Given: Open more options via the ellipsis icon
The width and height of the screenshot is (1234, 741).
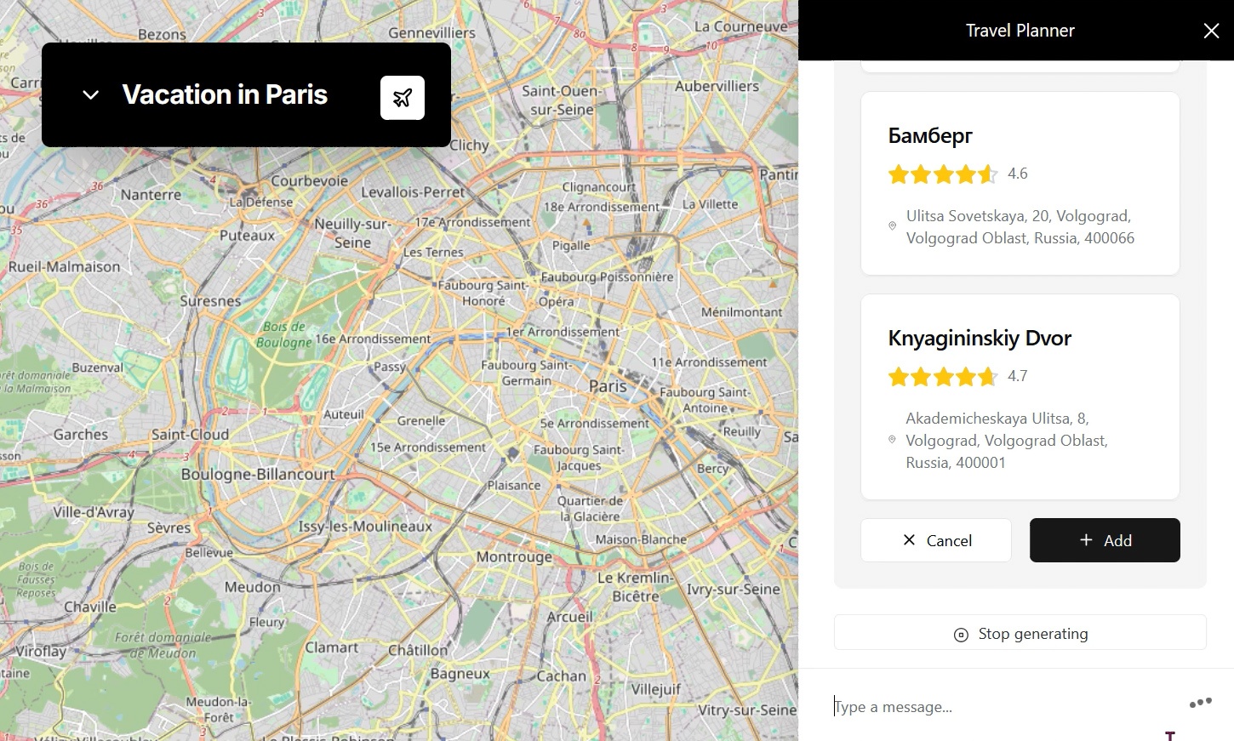Looking at the screenshot, I should [x=1199, y=701].
